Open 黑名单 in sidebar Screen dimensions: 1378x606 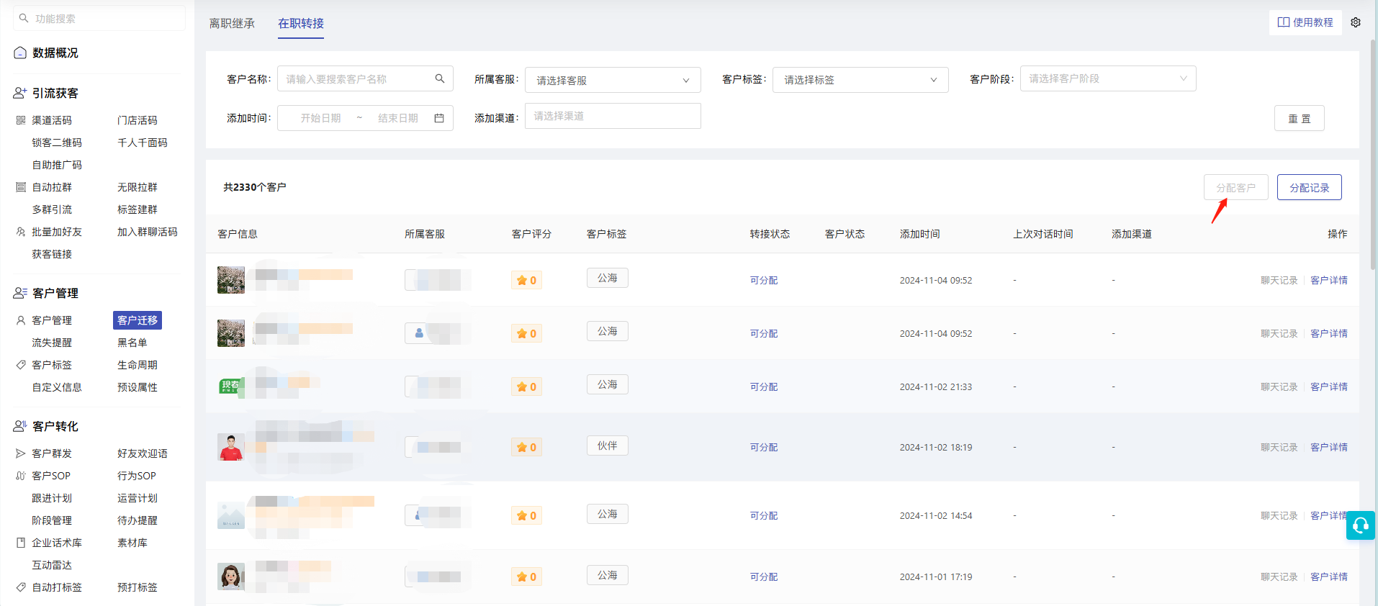click(x=132, y=343)
